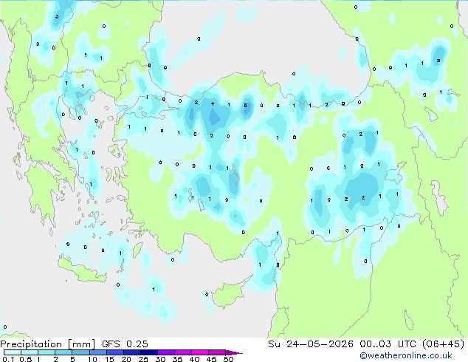Click the 5–10 mm legend swatch
This screenshot has height=362, width=468.
click(81, 352)
